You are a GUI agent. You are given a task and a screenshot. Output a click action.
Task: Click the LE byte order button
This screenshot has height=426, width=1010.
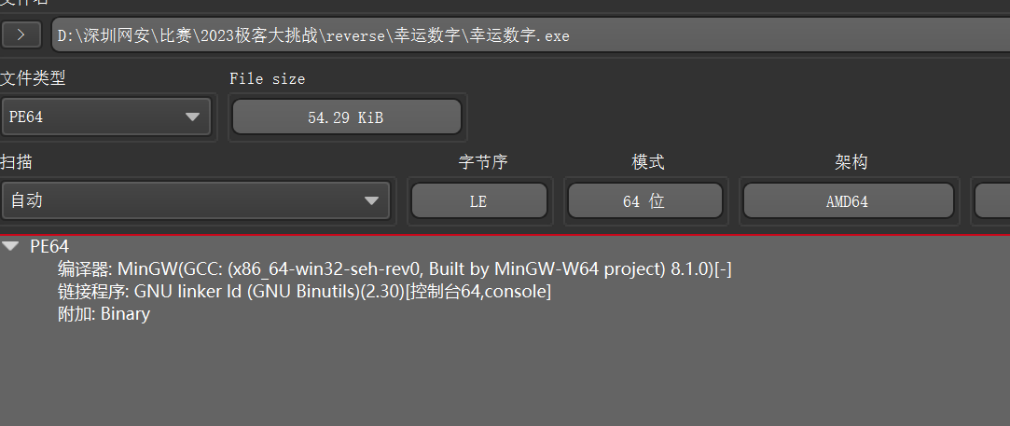point(479,201)
